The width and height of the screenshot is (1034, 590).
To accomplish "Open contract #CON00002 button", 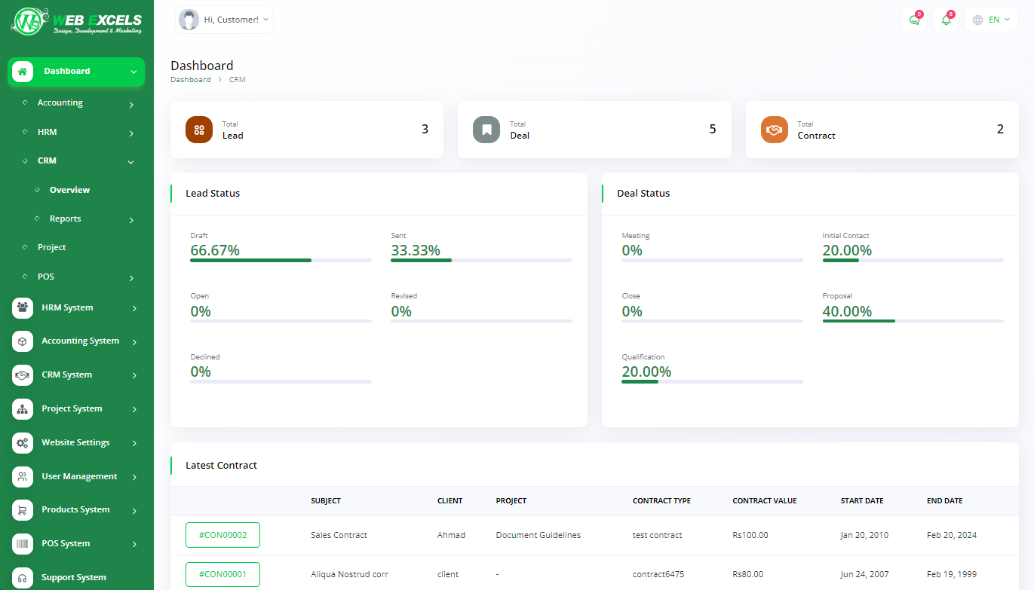I will (222, 535).
